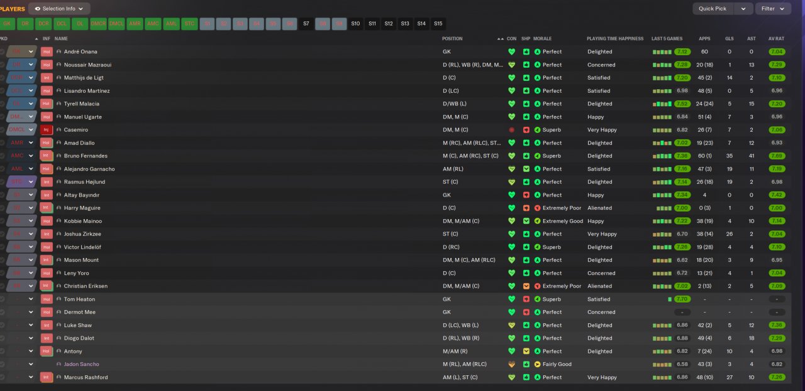The height and width of the screenshot is (391, 805).
Task: Open Rasmus Højlund's STC position dropdown
Action: tap(31, 182)
